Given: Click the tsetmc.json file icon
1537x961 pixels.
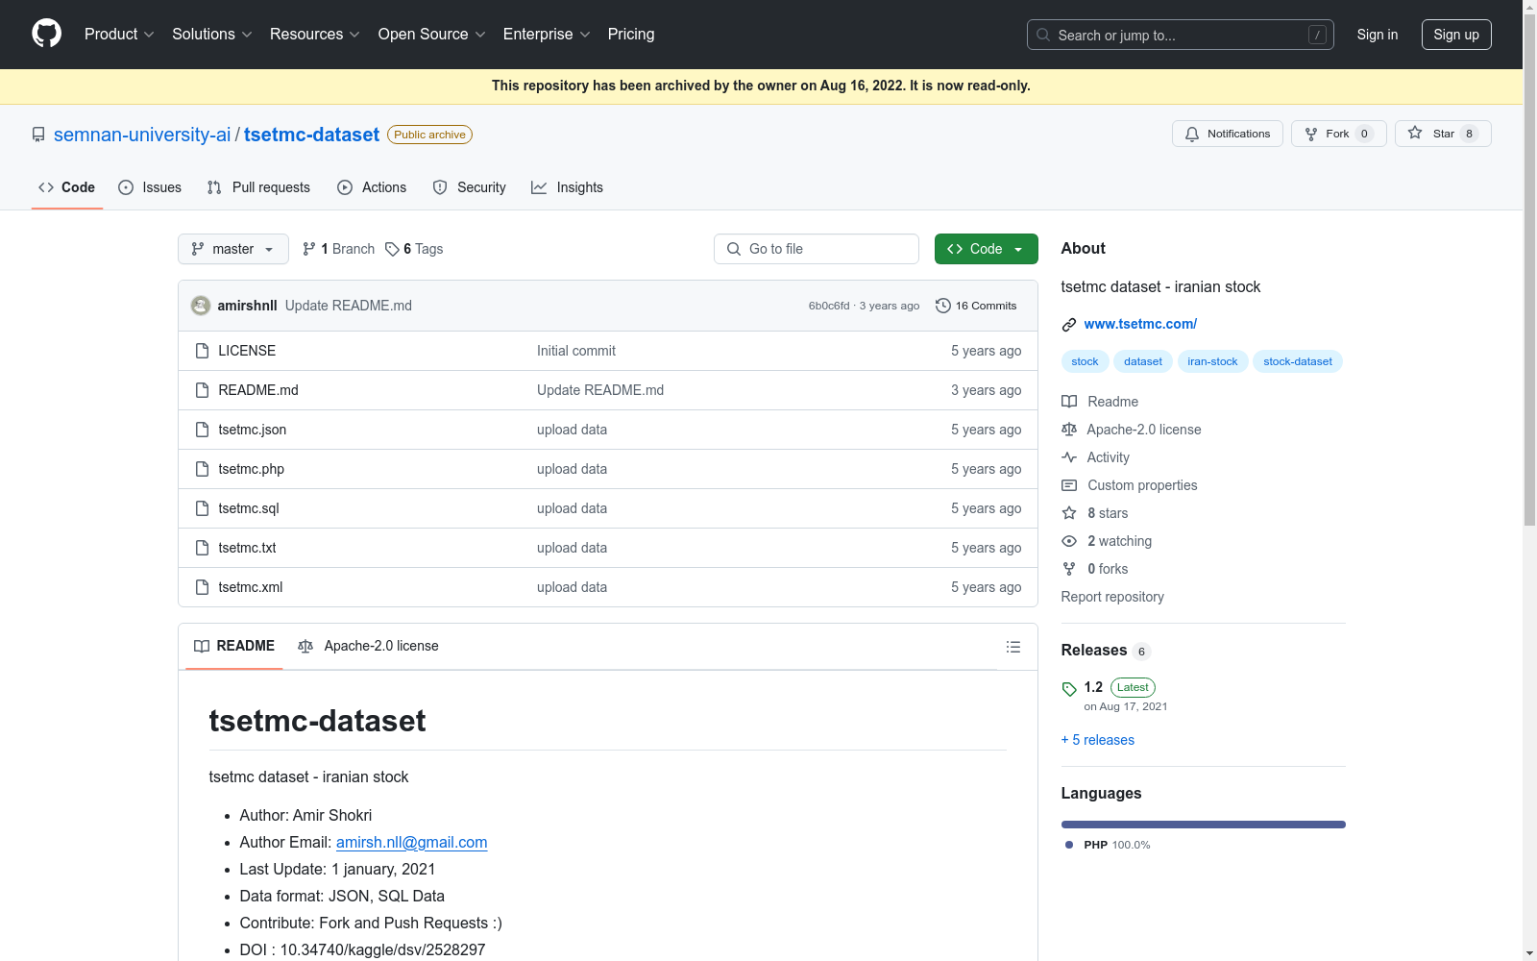Looking at the screenshot, I should coord(202,430).
